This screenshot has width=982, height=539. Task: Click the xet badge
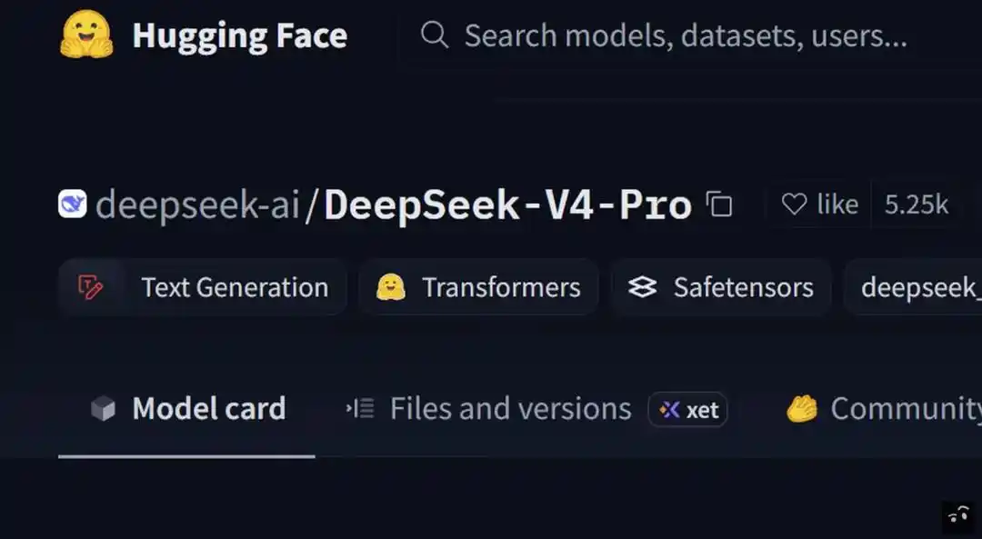[687, 409]
